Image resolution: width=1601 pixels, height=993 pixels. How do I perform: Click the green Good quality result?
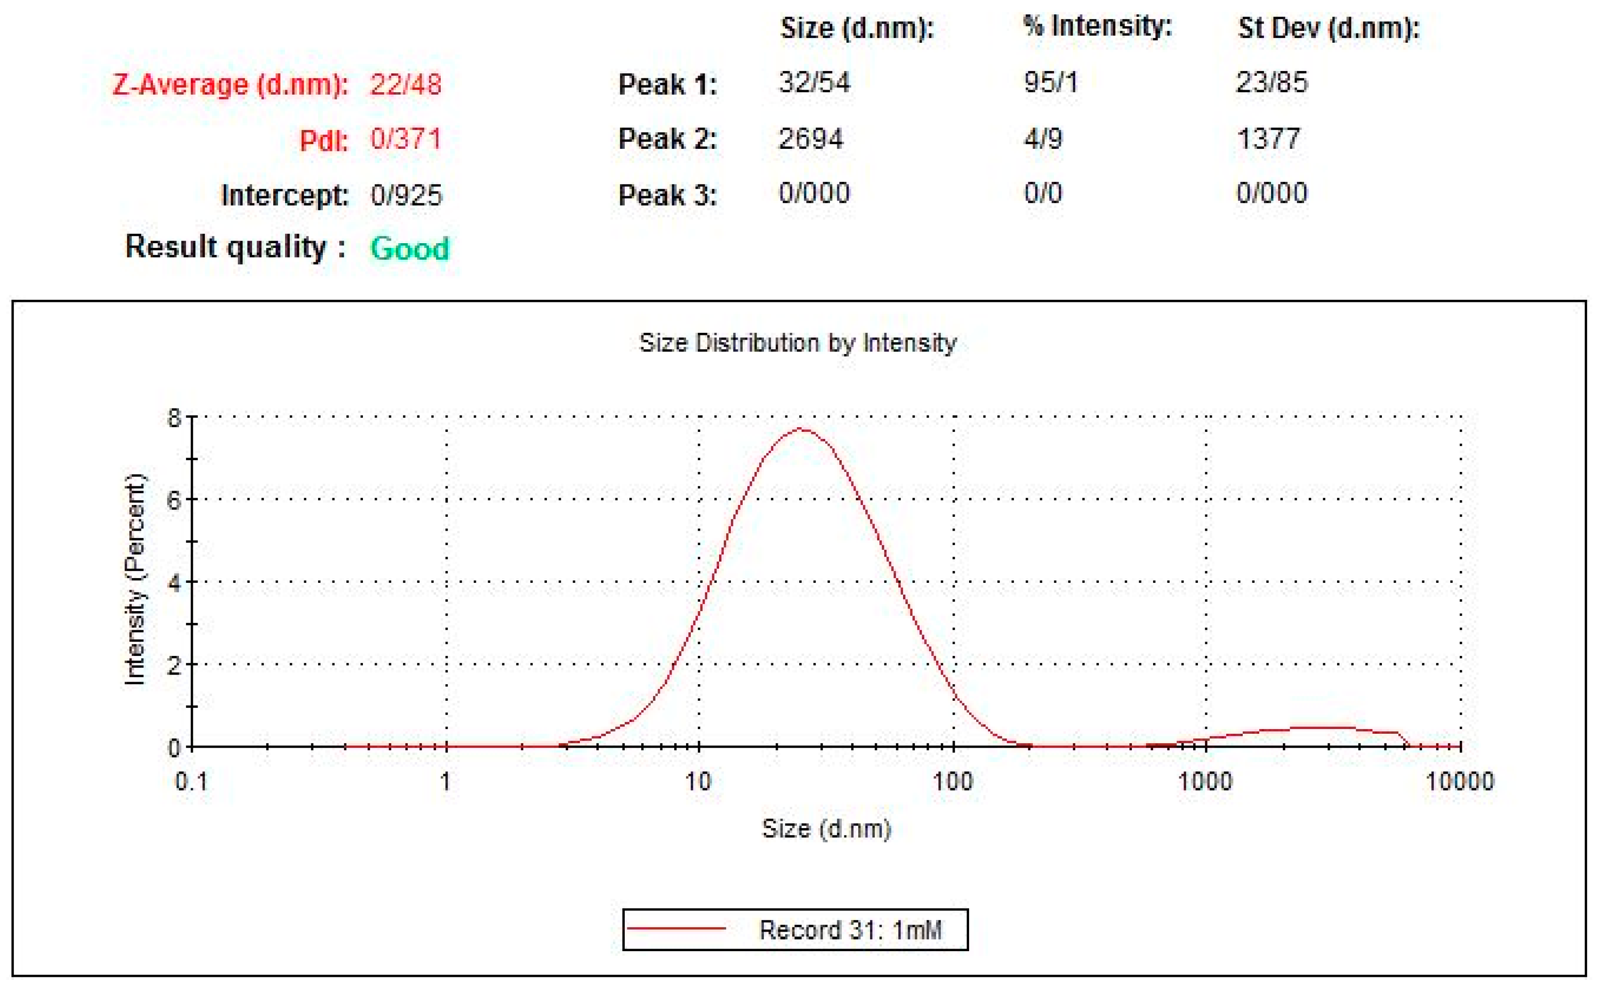coord(410,249)
